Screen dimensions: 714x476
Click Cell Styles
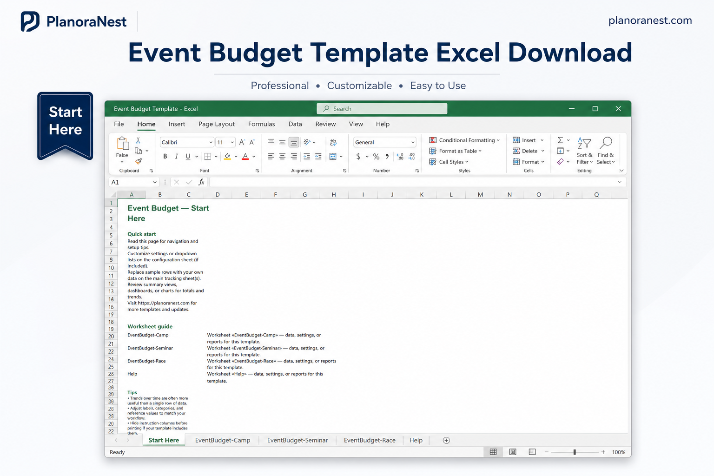coord(449,162)
